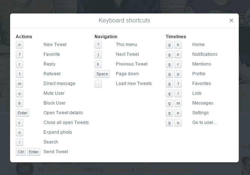Click the 'h' key in the Home shortcut
The height and width of the screenshot is (175, 250).
tap(178, 45)
